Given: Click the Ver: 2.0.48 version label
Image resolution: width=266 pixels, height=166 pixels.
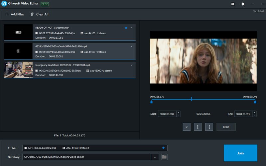Looking at the screenshot, I should pos(259,11).
